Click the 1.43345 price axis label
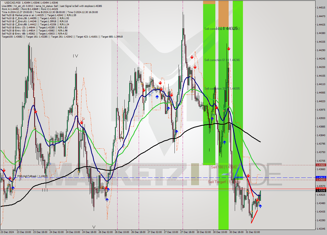 point(321,229)
